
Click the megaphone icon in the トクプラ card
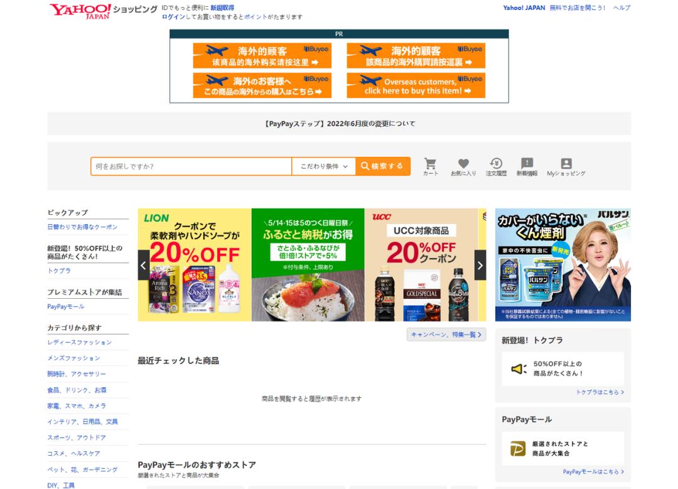[519, 369]
